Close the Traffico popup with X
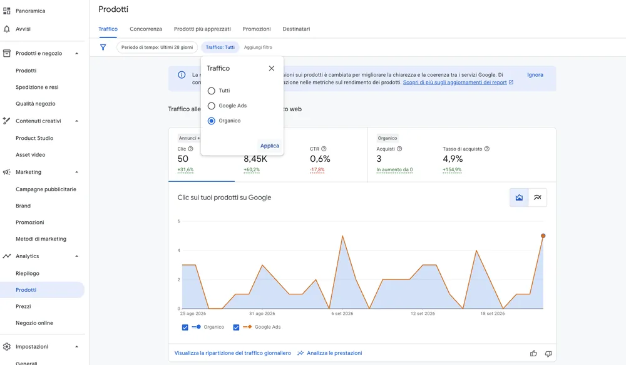Screen dimensions: 626x365 tap(272, 68)
